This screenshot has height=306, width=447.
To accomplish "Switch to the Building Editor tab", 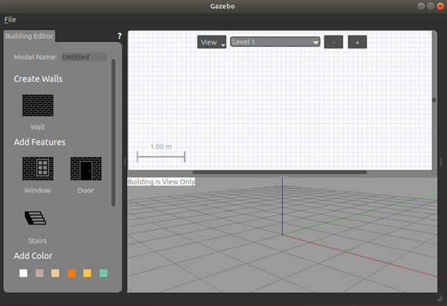I will [x=29, y=36].
